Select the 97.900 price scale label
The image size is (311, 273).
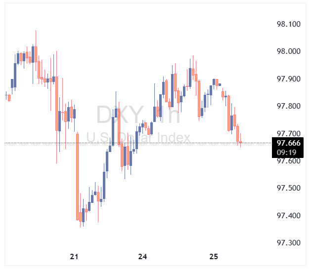point(287,79)
